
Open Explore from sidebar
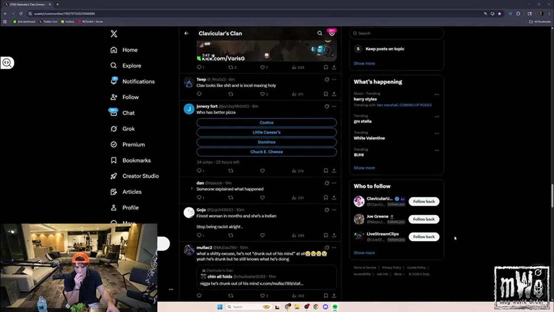coord(126,66)
